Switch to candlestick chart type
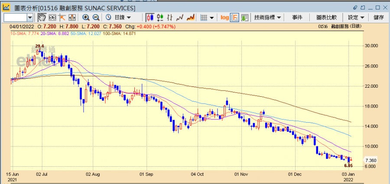 (150, 17)
